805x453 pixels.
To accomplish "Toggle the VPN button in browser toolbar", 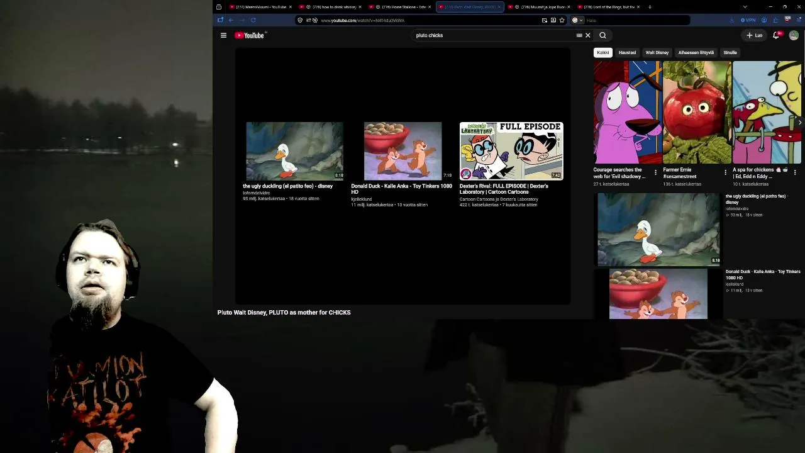I will (748, 20).
